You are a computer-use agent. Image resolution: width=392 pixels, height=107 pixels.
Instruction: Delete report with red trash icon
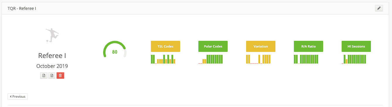(60, 76)
